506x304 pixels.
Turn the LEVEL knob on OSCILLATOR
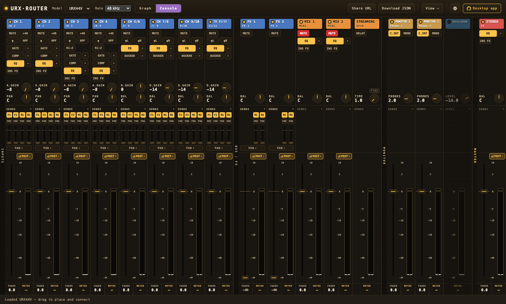coord(465,98)
